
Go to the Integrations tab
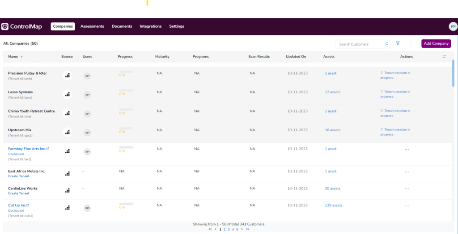pyautogui.click(x=150, y=26)
